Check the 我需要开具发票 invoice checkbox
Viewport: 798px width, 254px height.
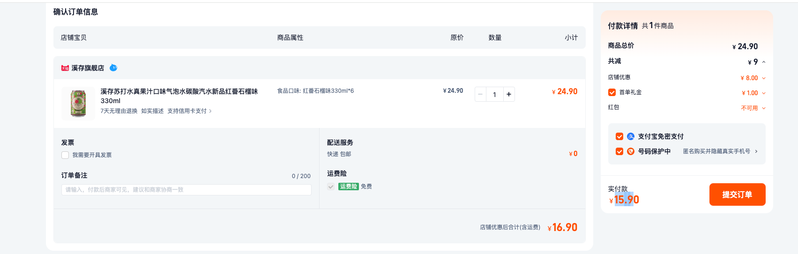(x=65, y=155)
